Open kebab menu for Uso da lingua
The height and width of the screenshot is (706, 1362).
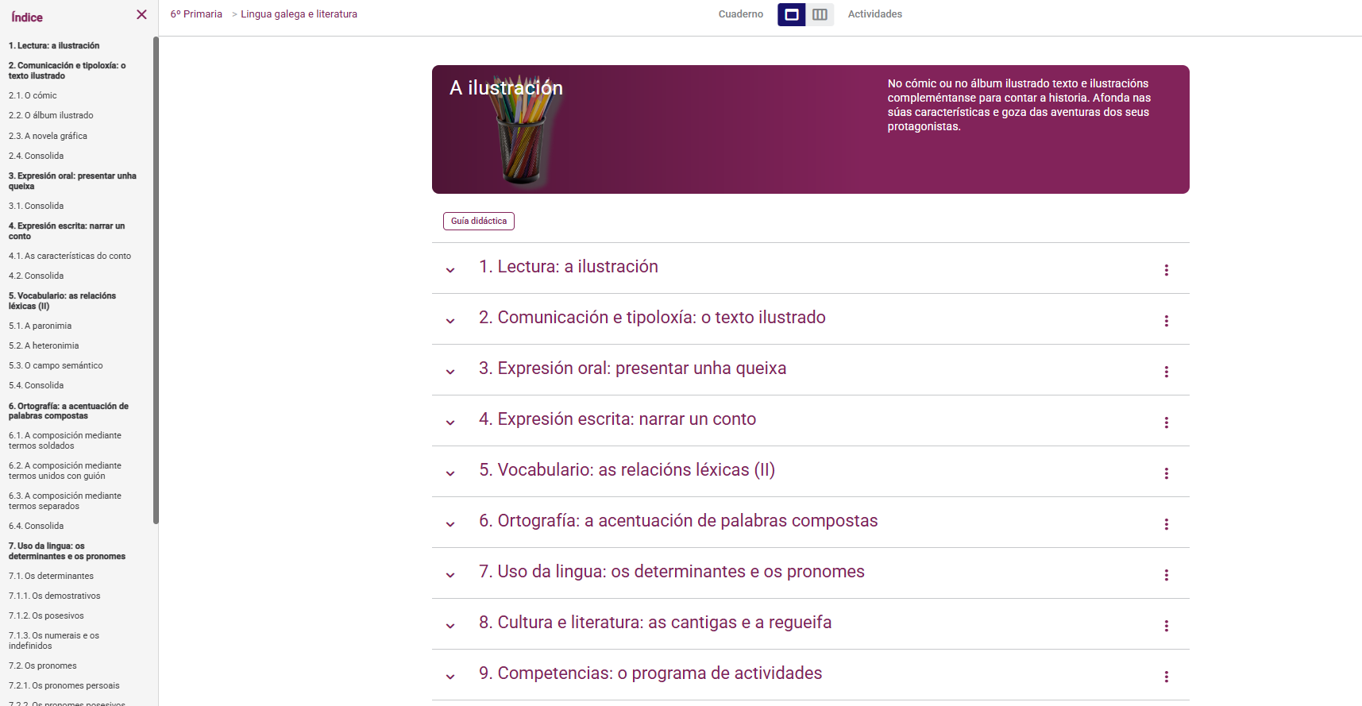1166,575
